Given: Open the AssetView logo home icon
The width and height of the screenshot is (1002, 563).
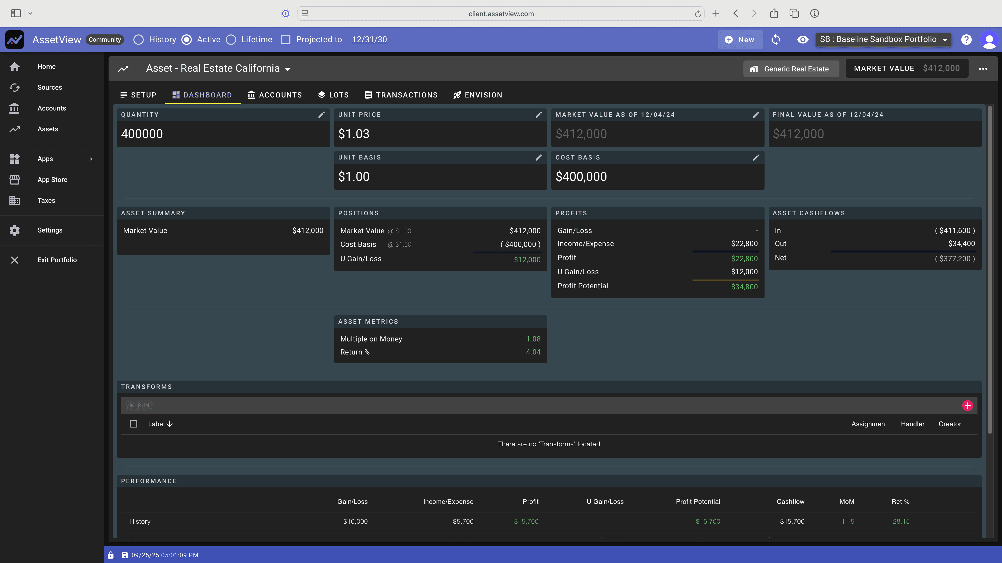Looking at the screenshot, I should [14, 39].
